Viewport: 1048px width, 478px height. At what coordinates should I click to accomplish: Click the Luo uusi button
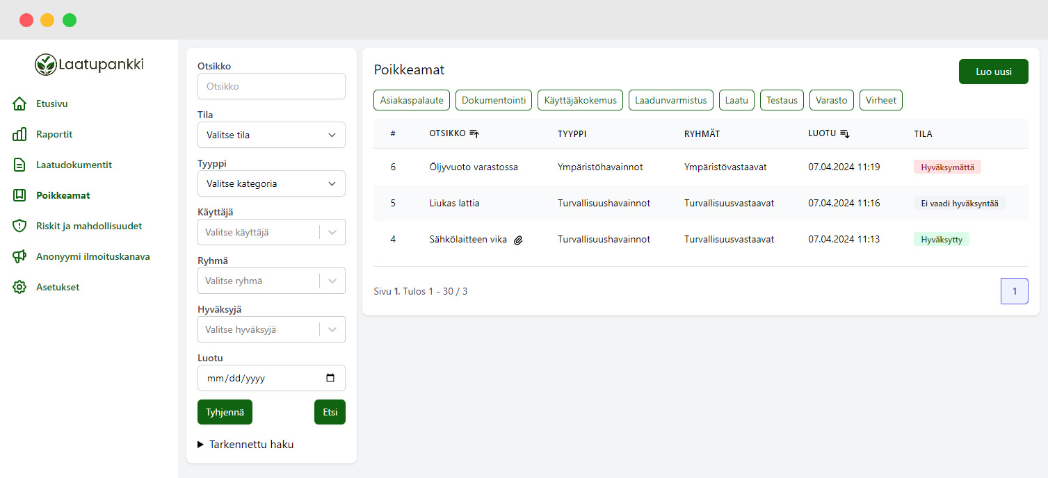(x=993, y=72)
